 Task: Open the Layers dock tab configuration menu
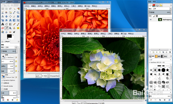pyautogui.click(x=171, y=5)
